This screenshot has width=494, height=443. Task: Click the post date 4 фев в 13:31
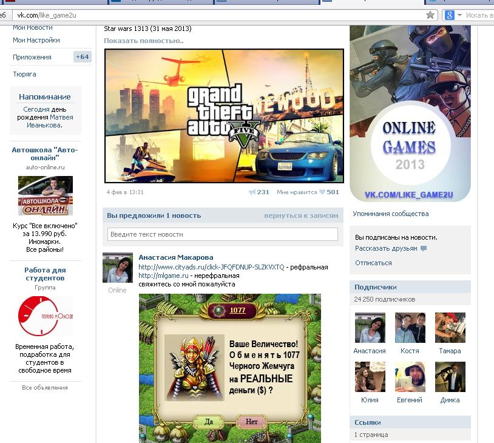(125, 192)
